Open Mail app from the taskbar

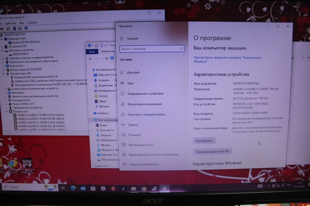83,188
